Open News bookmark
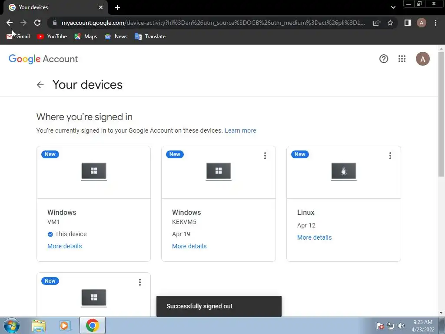Viewport: 445px width, 334px height. [116, 37]
